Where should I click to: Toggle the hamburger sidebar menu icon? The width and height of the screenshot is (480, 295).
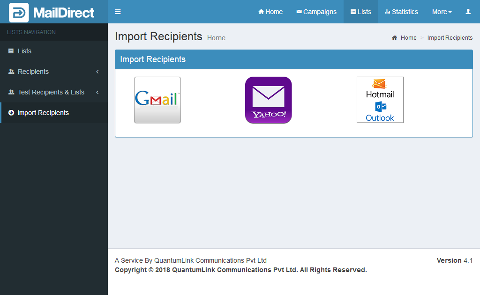(118, 12)
